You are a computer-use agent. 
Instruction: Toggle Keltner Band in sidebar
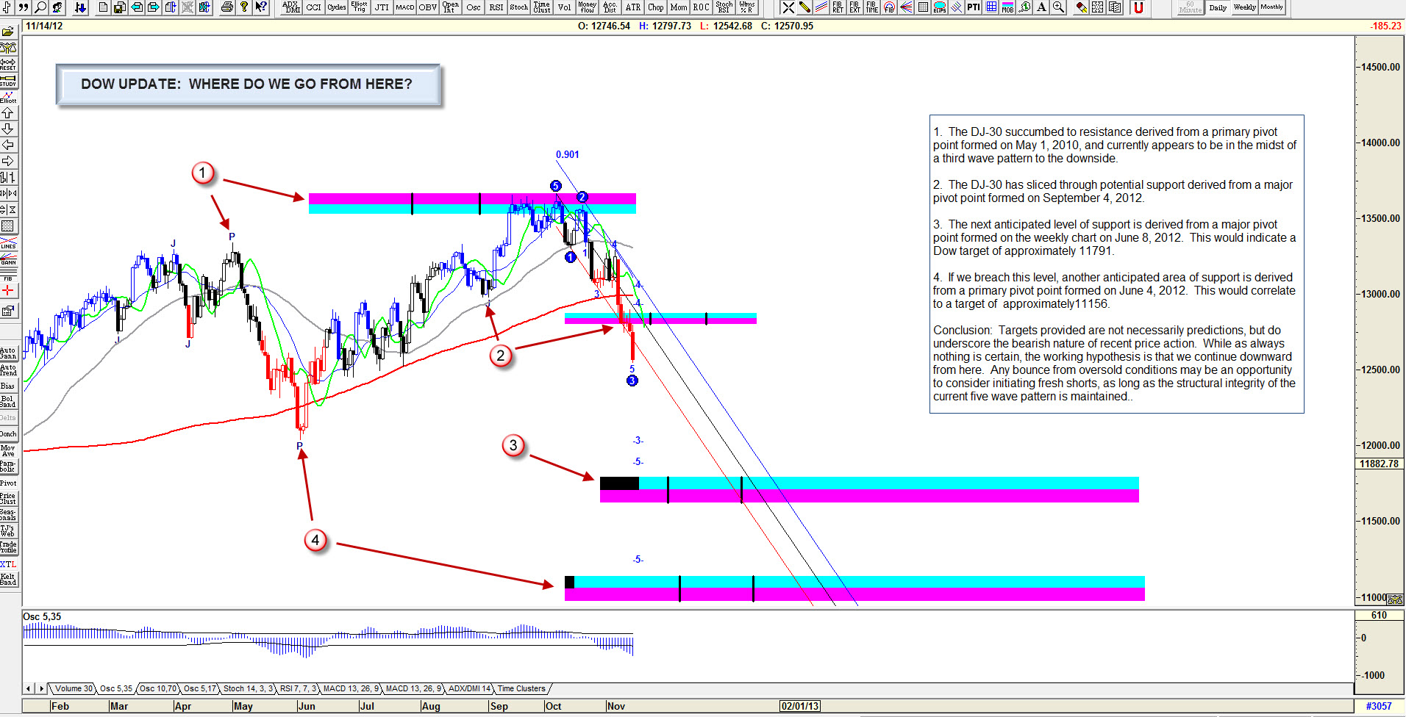(x=8, y=580)
